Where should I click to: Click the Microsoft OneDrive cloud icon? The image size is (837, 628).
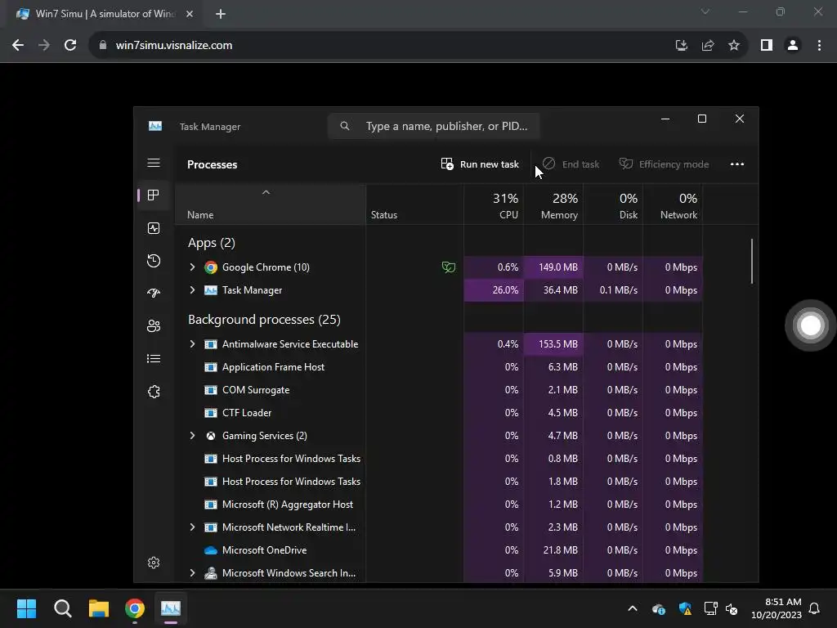[x=211, y=550]
